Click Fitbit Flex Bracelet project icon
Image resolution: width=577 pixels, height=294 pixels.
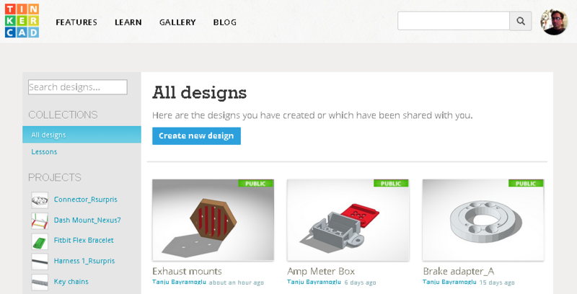coord(40,240)
